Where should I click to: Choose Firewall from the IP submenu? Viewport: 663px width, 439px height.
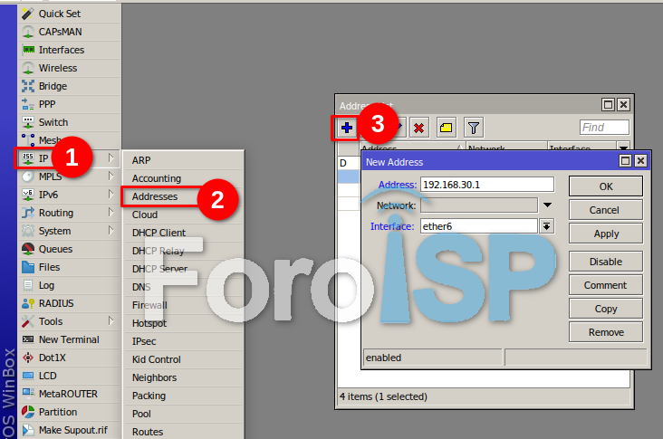pyautogui.click(x=149, y=305)
